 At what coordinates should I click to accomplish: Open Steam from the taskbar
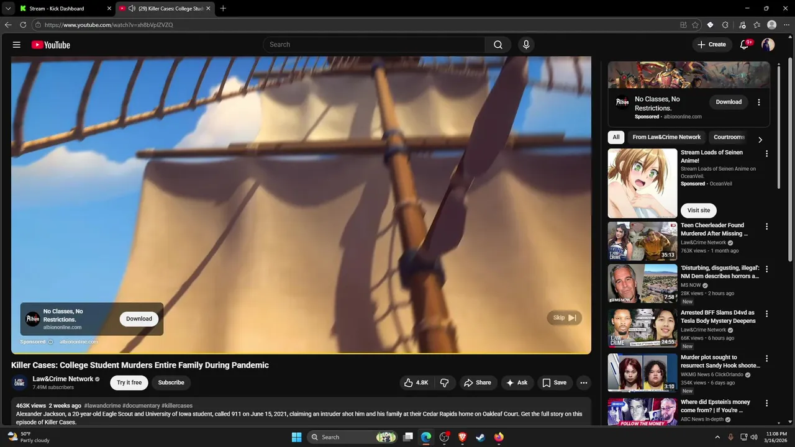[480, 437]
